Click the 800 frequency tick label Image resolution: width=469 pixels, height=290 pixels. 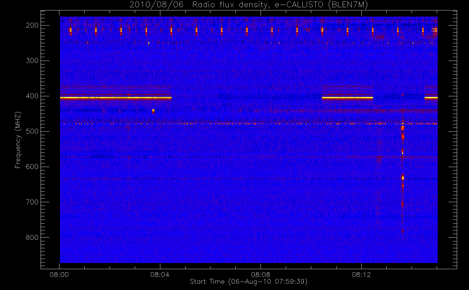pos(32,238)
